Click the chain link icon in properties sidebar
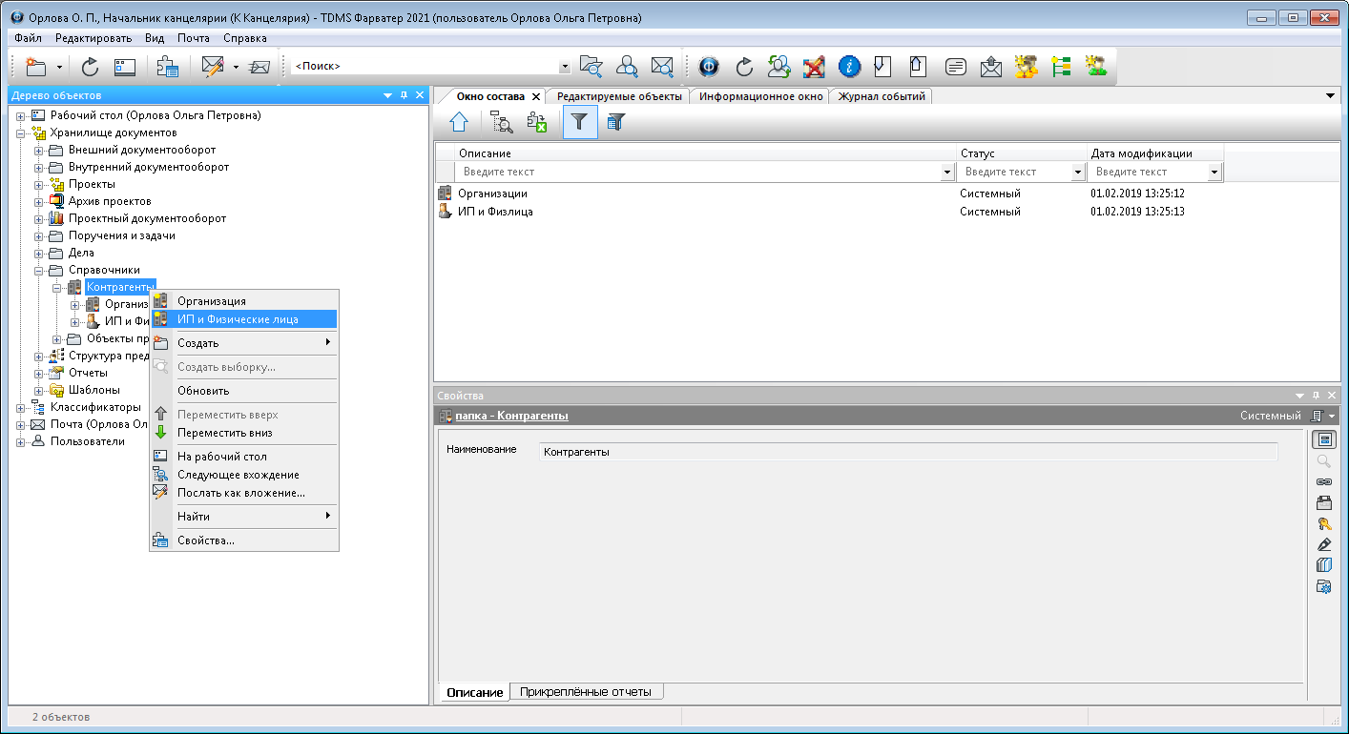The height and width of the screenshot is (734, 1349). [x=1323, y=481]
